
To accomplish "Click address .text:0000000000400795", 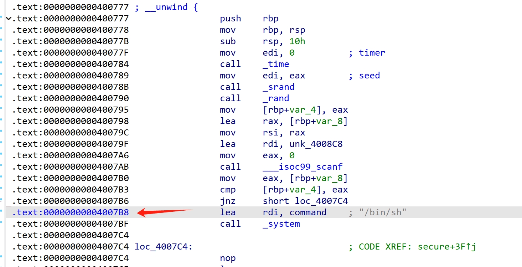I will coord(70,110).
